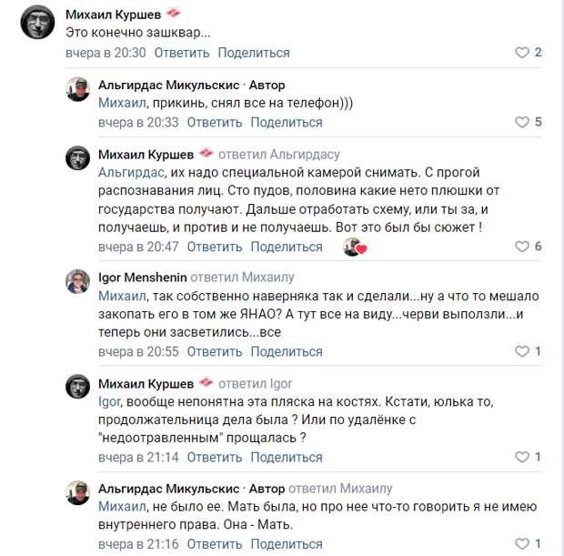Screen dimensions: 564x556
Task: Share the 20:55 comment via Поделиться
Action: point(287,352)
